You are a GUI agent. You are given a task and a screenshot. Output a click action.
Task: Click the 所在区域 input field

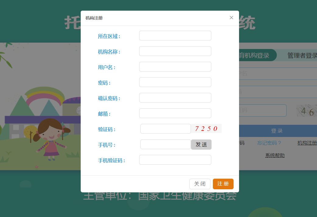(x=175, y=36)
